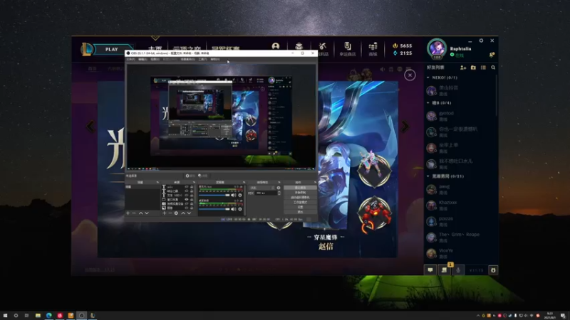The height and width of the screenshot is (320, 570).
Task: Start recording in OBS controls
Action: pos(300,192)
